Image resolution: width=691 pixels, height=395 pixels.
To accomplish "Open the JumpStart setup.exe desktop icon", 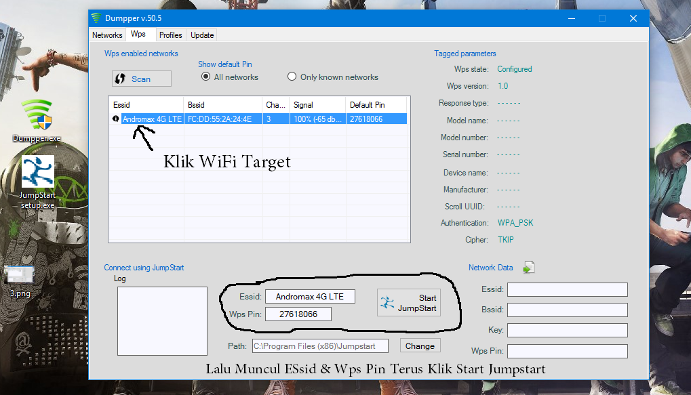I will tap(37, 182).
